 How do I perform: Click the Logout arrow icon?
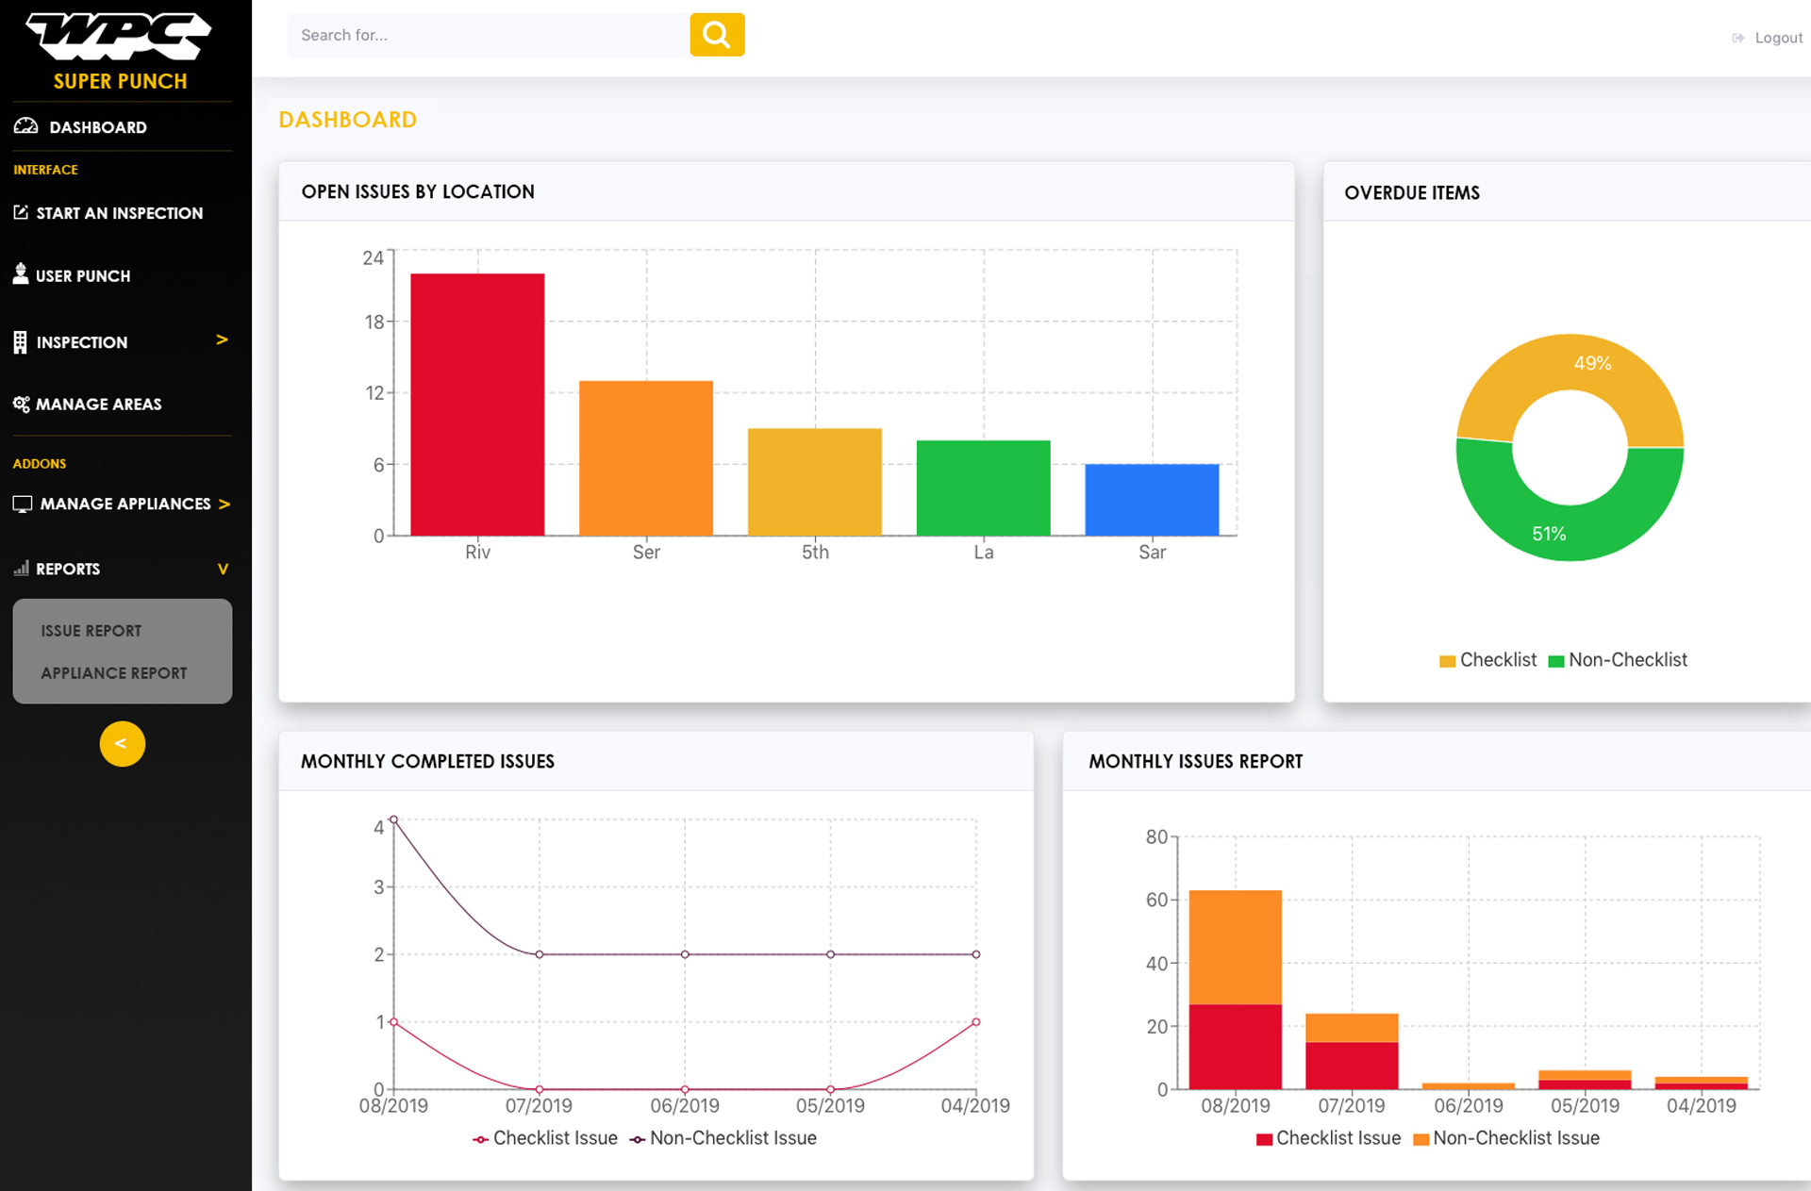coord(1737,38)
